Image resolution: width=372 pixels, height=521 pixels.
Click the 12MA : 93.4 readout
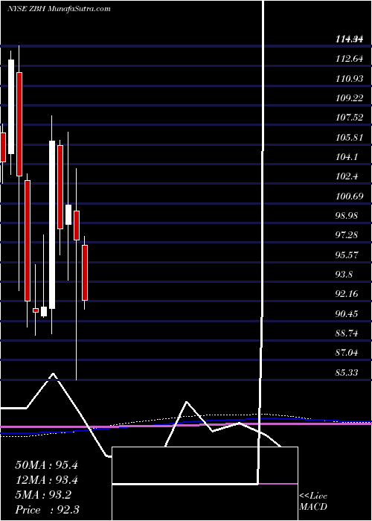[46, 480]
